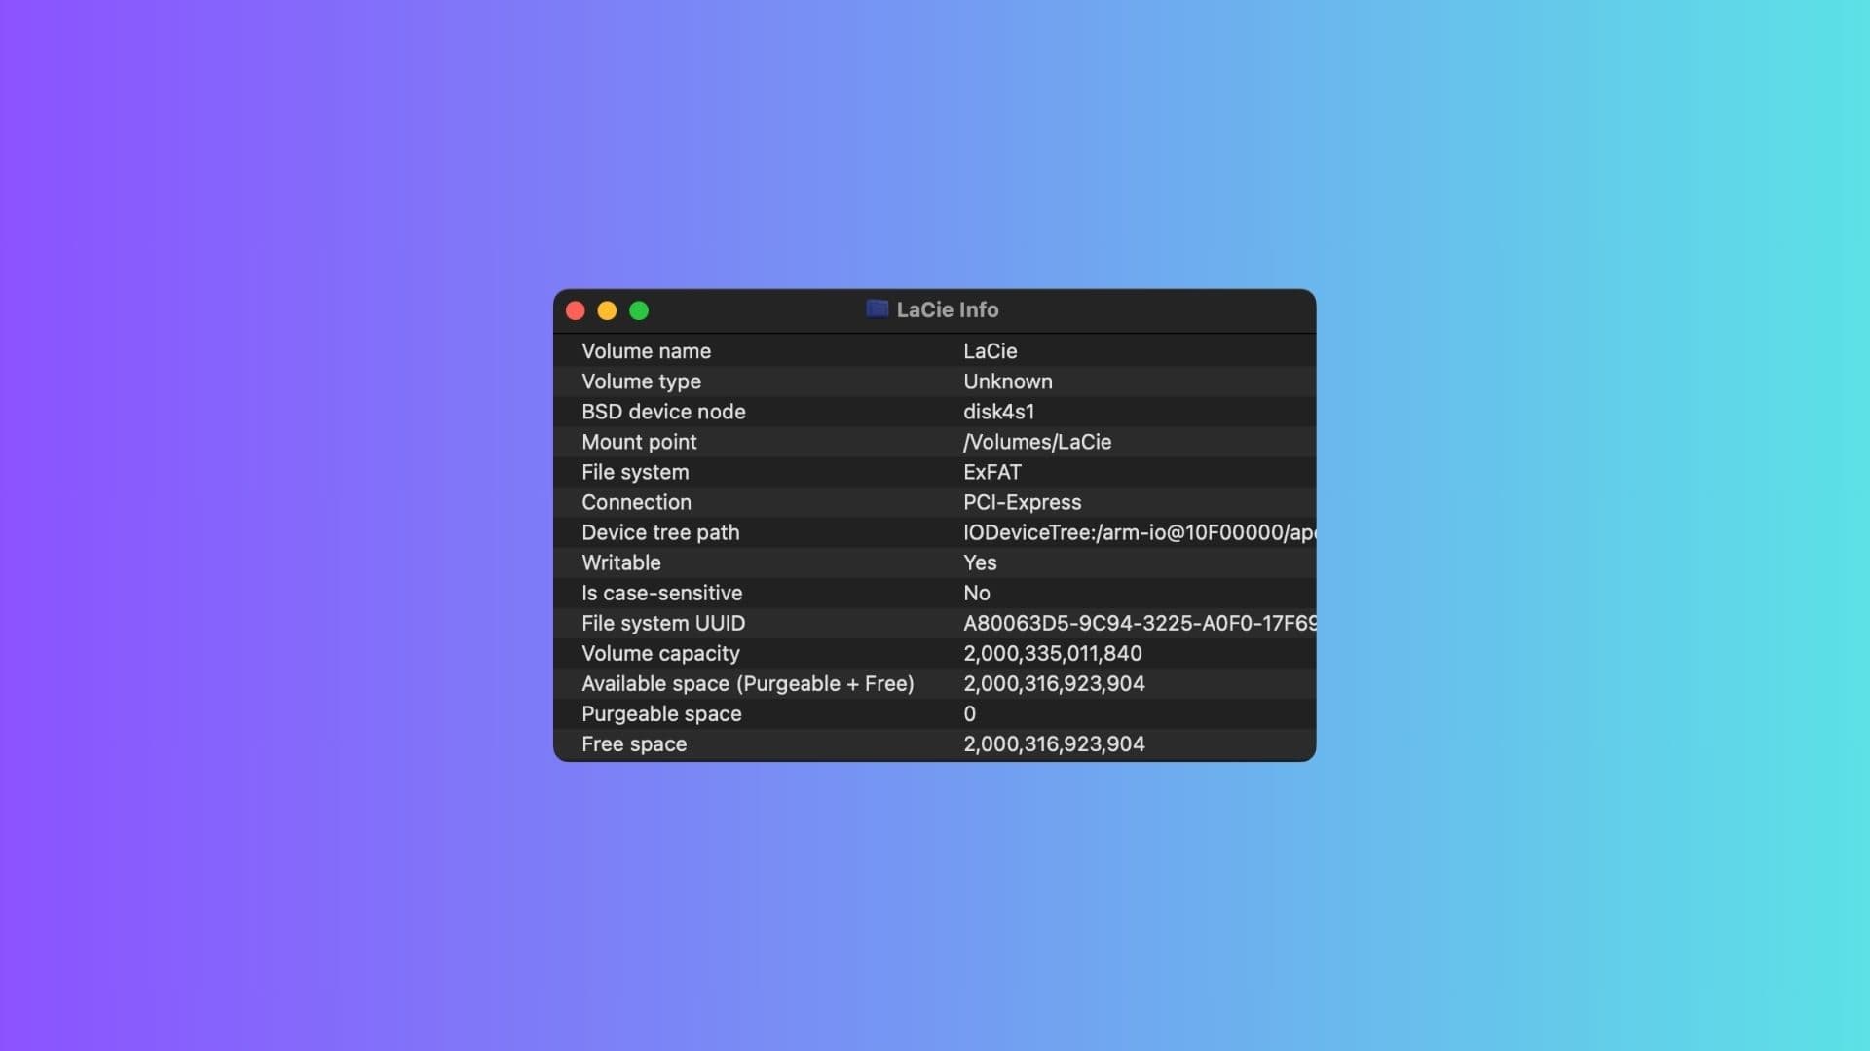This screenshot has height=1051, width=1870.
Task: Select the Volume type row showing Unknown
Action: pos(1007,381)
